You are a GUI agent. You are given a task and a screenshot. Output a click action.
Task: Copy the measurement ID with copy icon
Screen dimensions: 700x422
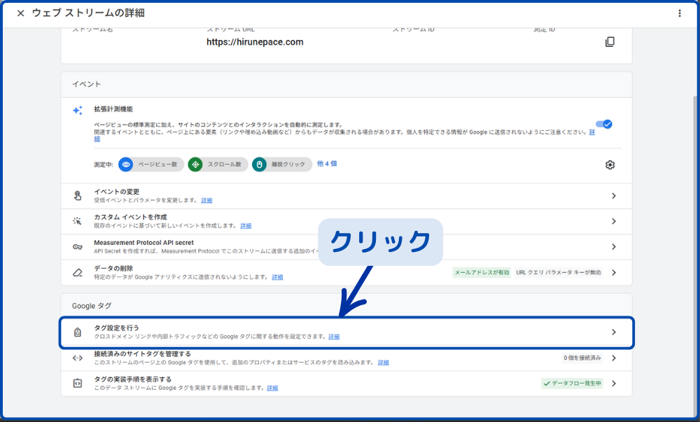click(610, 42)
